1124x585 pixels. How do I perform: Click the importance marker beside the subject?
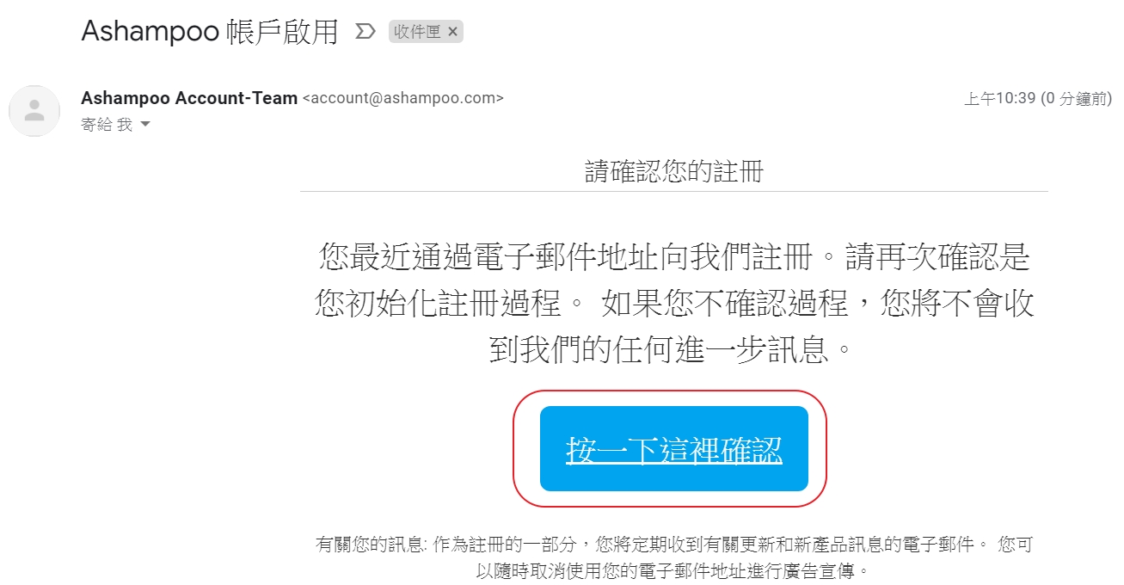tap(365, 32)
